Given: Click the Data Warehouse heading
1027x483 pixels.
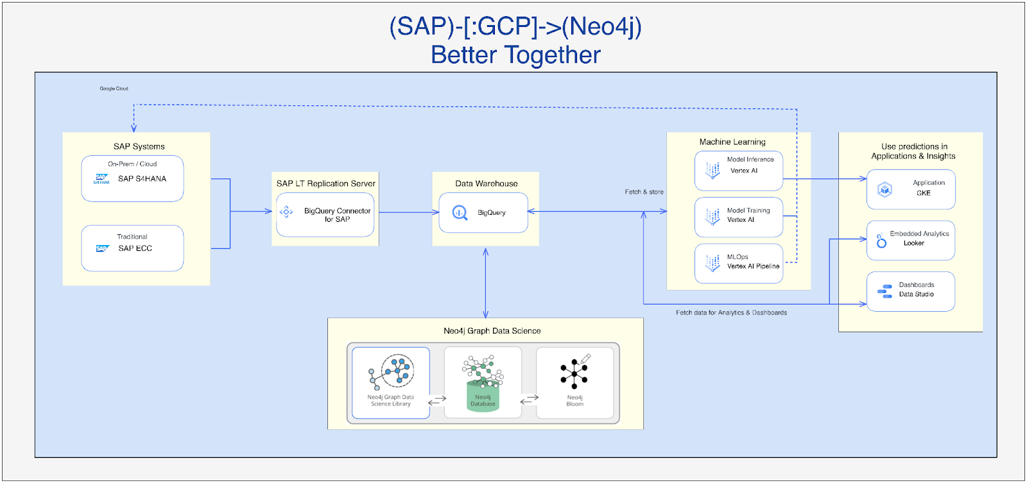Looking at the screenshot, I should [x=487, y=183].
